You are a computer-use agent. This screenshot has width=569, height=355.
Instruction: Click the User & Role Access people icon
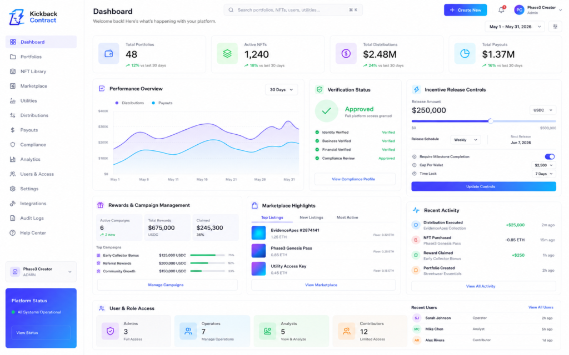[102, 308]
